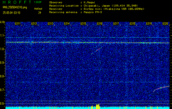Click the date stamp 25.05.04 03:10
Viewport: 172px width, 109px height.
point(11,13)
